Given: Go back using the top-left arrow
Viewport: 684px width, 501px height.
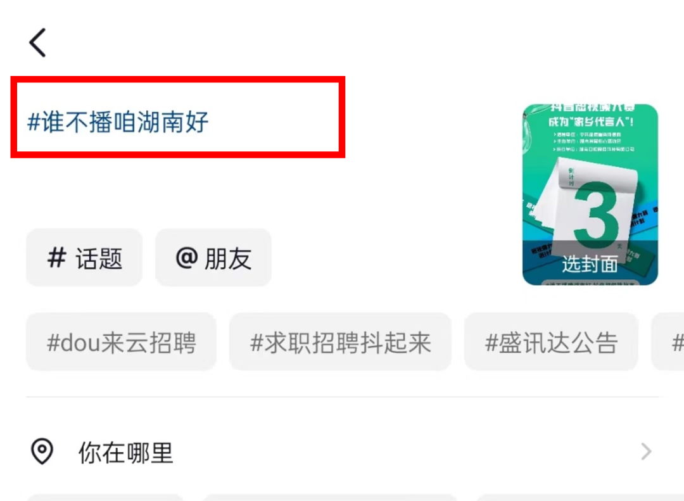Looking at the screenshot, I should click(x=37, y=43).
